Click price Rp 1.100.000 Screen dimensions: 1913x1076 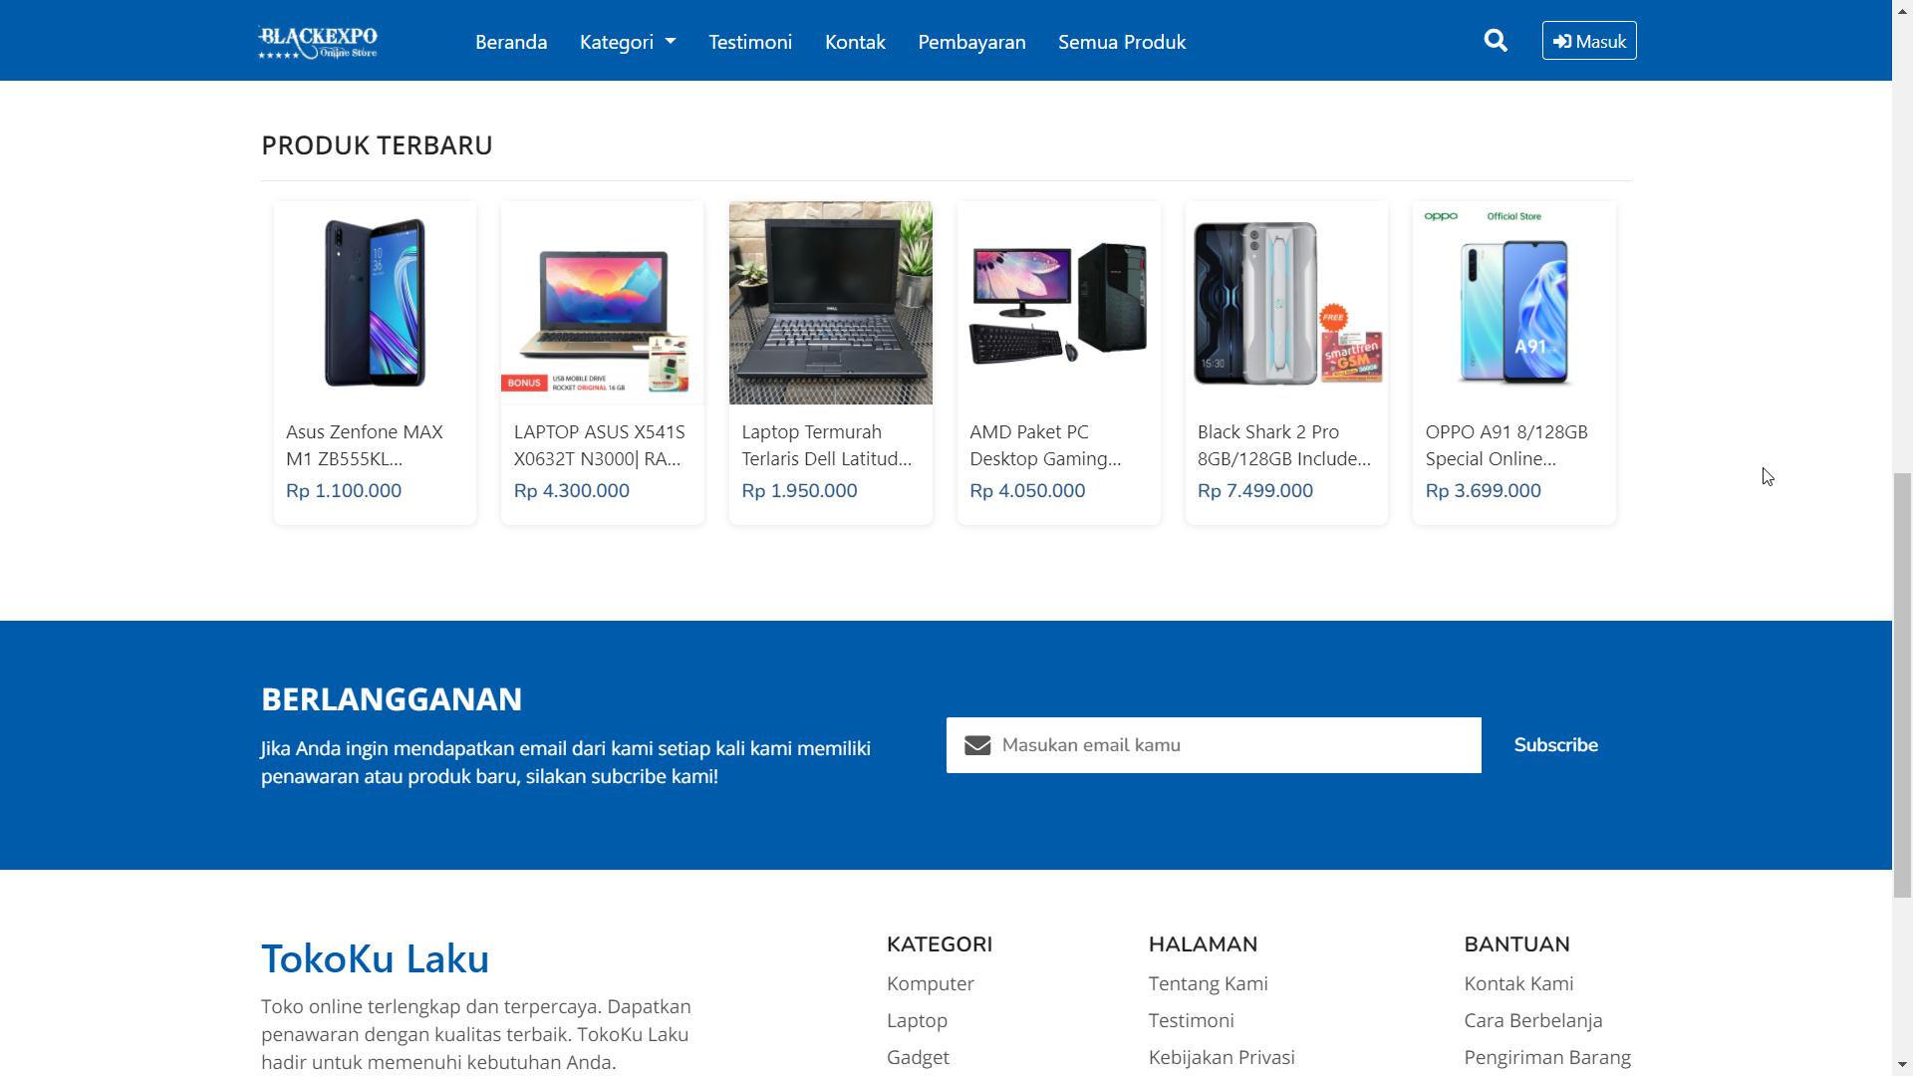[x=344, y=490]
